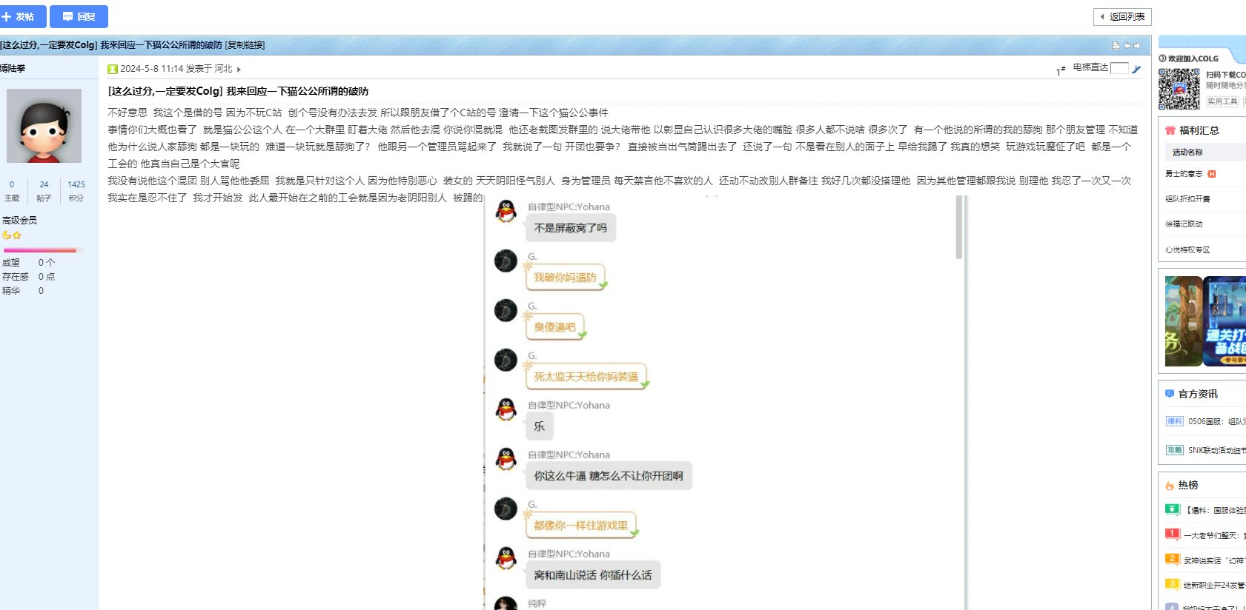The image size is (1246, 610).
Task: Click the 1# floor number link
Action: [1061, 70]
